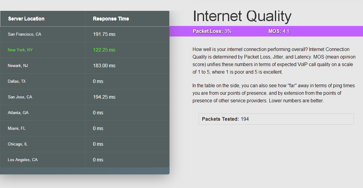363x188 pixels.
Task: Click the purple quality summary bar
Action: tap(266, 31)
